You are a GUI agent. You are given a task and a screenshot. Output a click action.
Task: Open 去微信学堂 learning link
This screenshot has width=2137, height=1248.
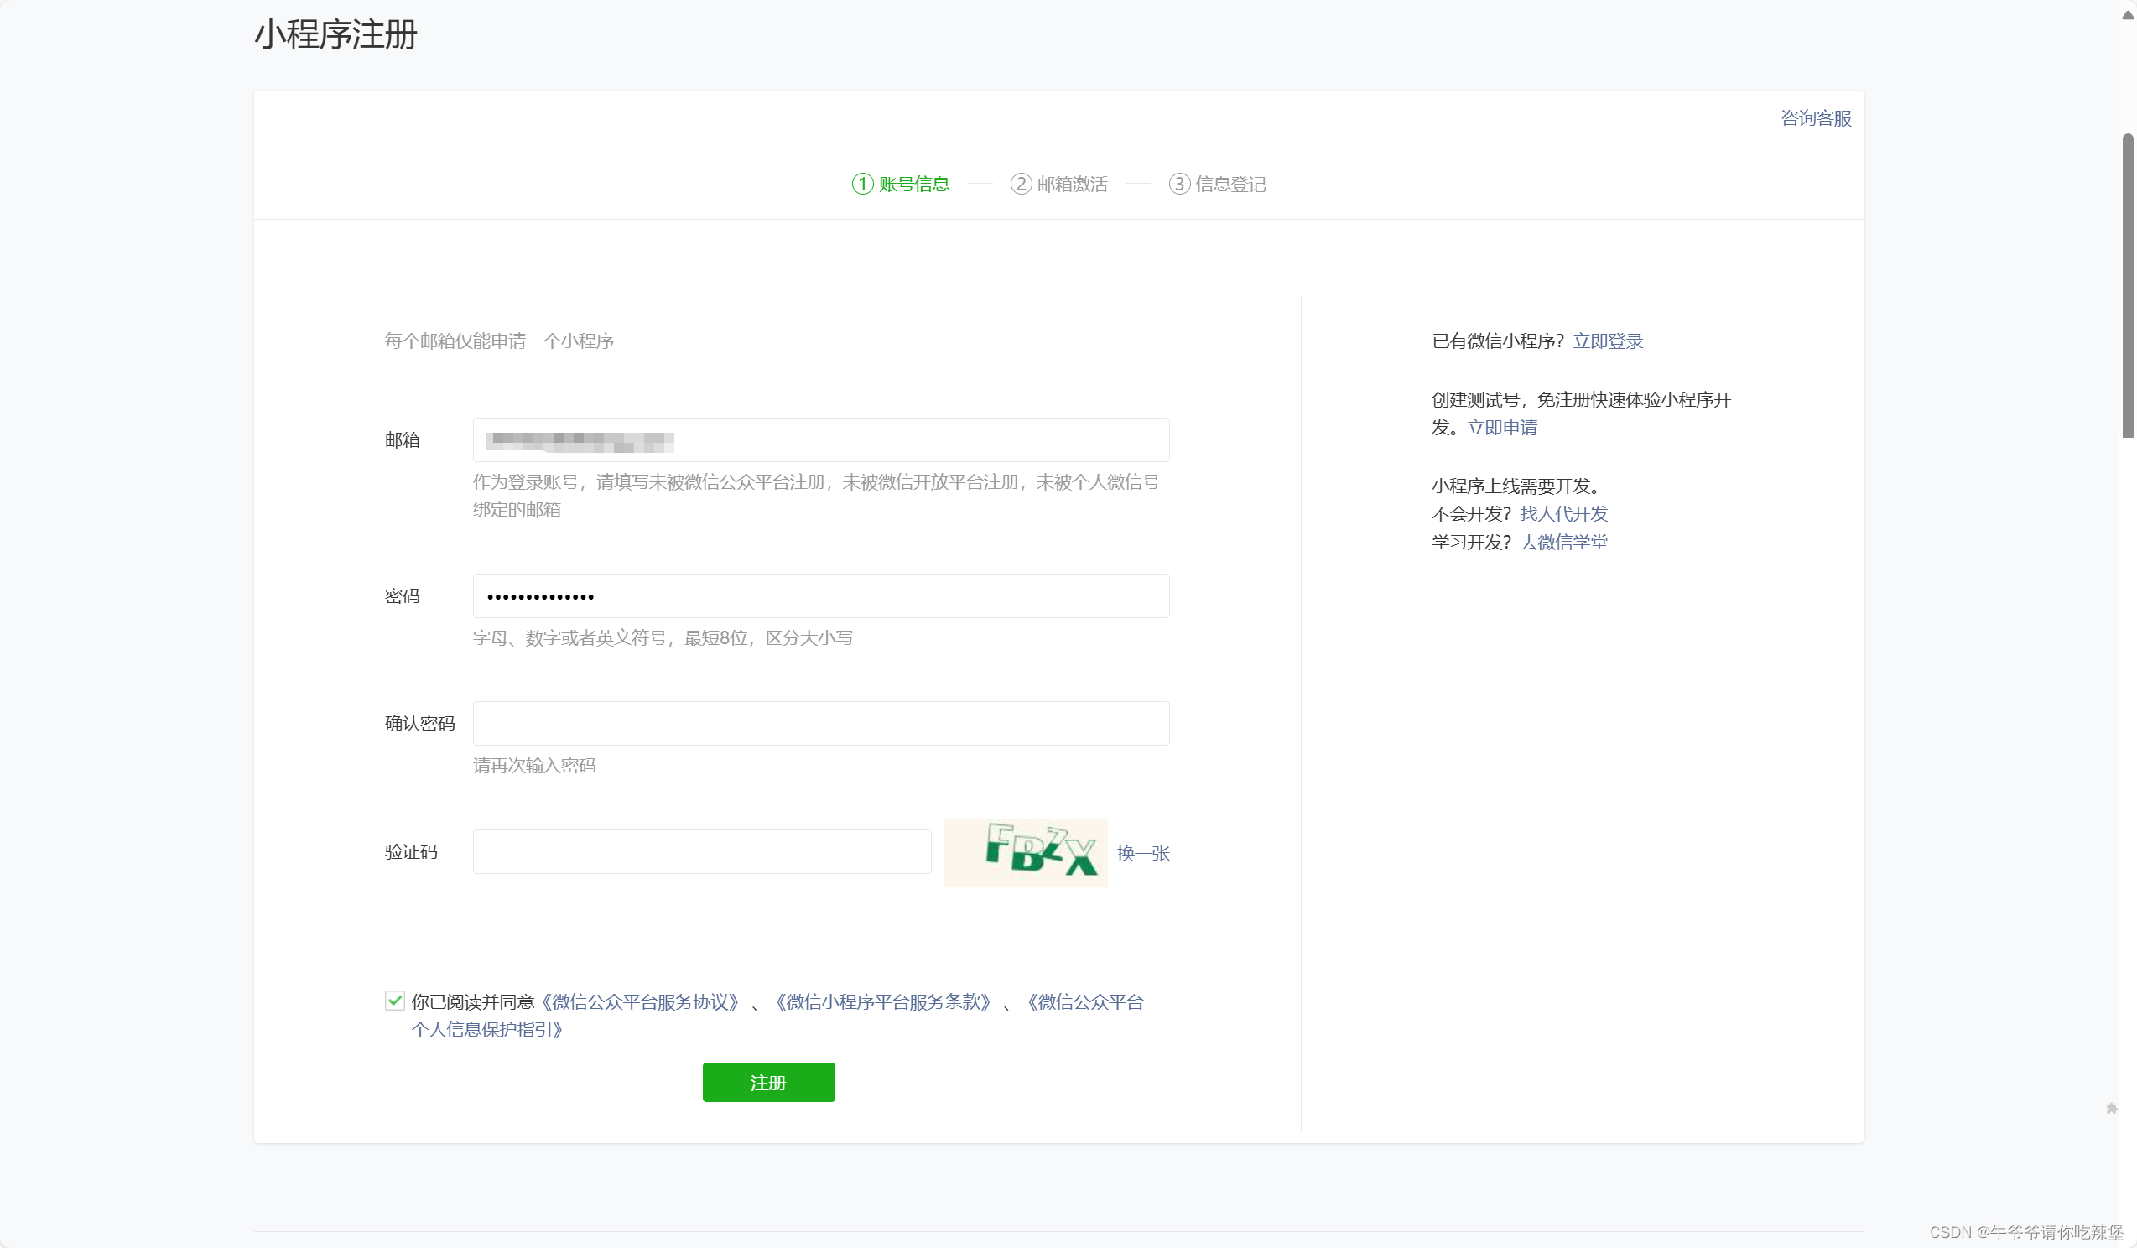point(1563,542)
